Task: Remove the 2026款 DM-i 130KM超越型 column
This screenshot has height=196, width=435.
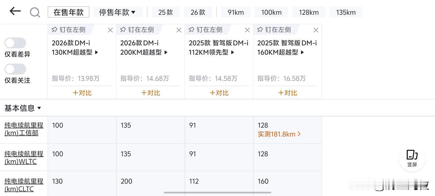Action: (110, 30)
